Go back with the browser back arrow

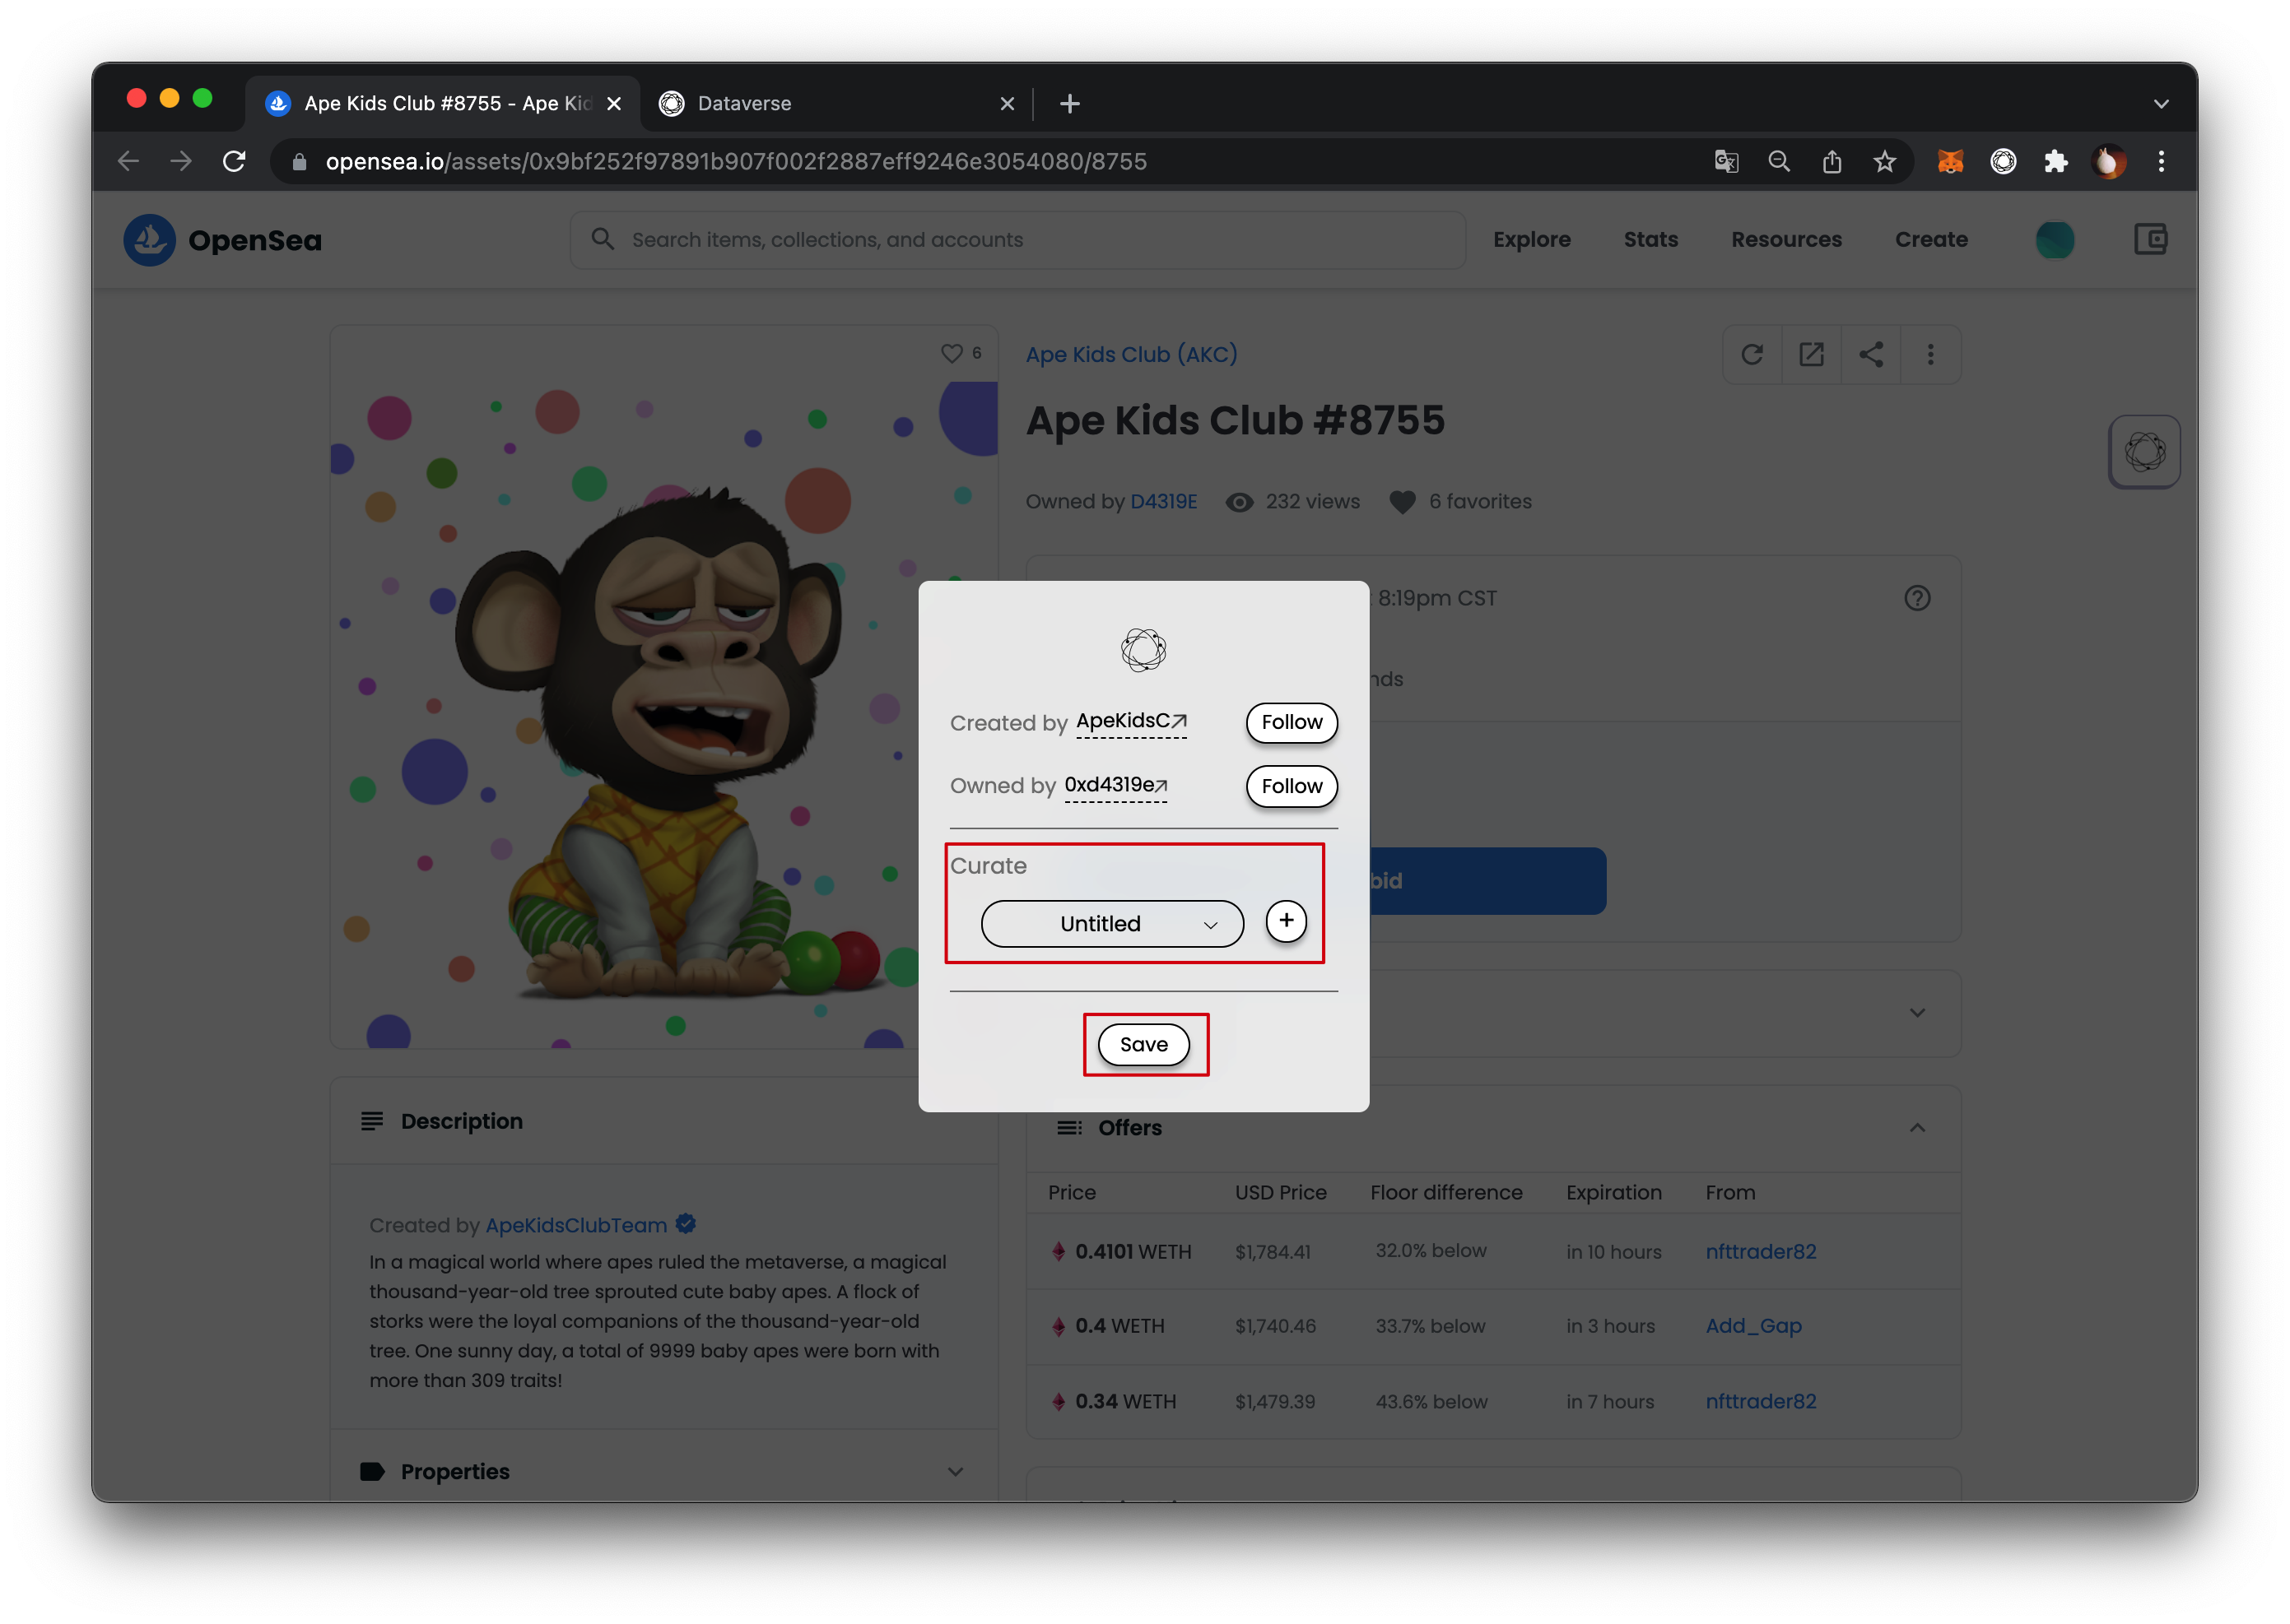128,161
